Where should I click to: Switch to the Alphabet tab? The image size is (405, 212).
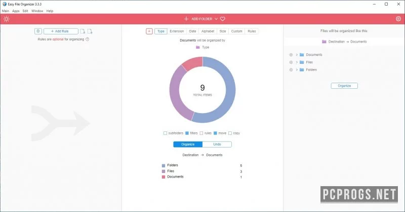208,31
